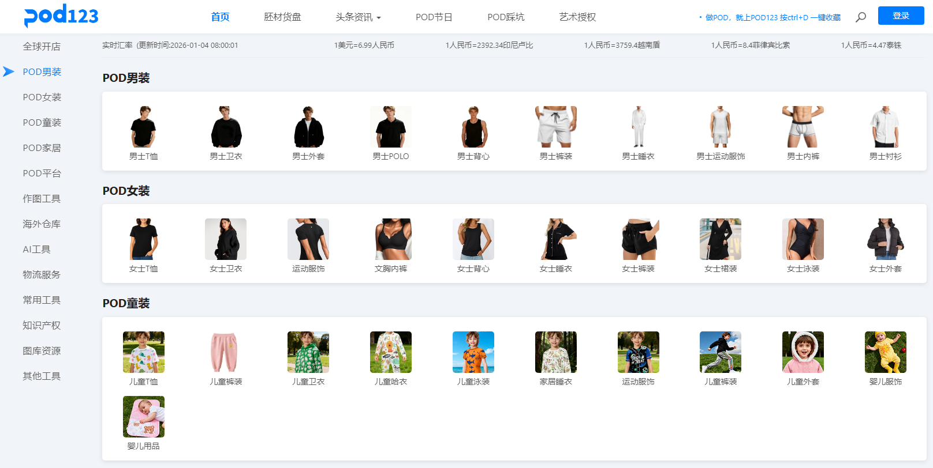Choose the 女士泳装 category icon
Viewport: 933px width, 468px height.
pyautogui.click(x=803, y=239)
